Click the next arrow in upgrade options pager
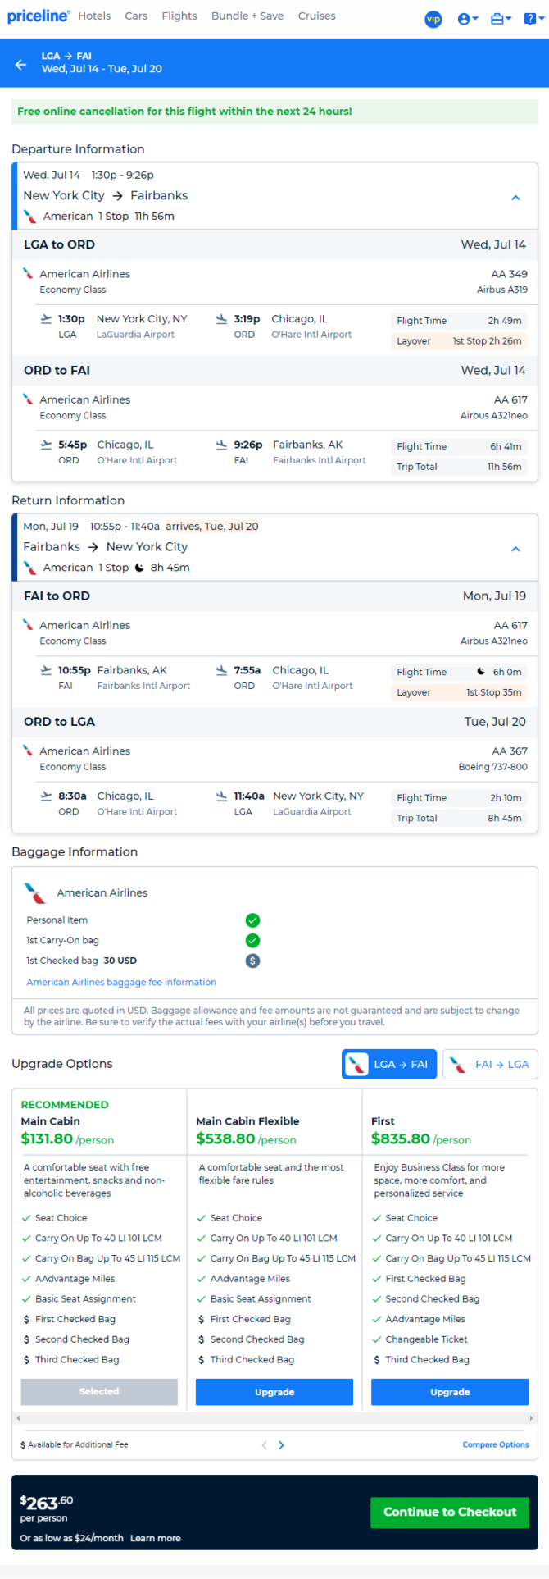Image resolution: width=549 pixels, height=1579 pixels. point(281,1445)
